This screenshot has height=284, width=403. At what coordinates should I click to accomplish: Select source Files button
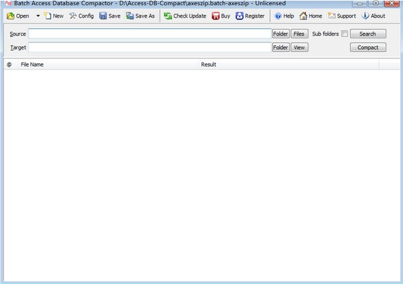tap(299, 34)
